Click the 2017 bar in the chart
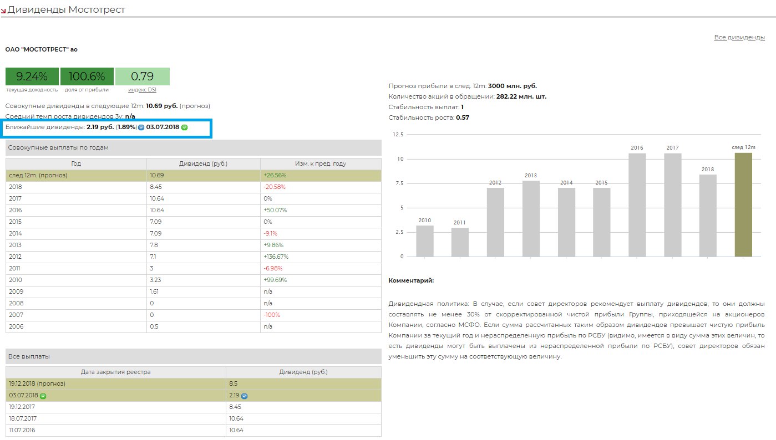The height and width of the screenshot is (440, 776). pyautogui.click(x=673, y=205)
